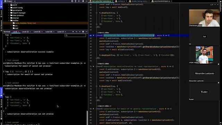
Task: Collapse the notifier folder
Action: pos(9,20)
